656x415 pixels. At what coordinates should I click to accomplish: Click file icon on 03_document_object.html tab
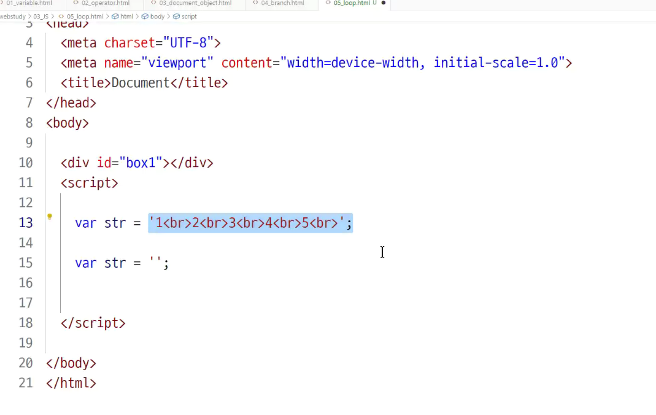[x=153, y=2]
